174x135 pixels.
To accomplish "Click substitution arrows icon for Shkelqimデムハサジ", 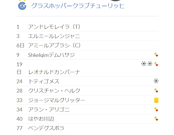I will pyautogui.click(x=156, y=55).
